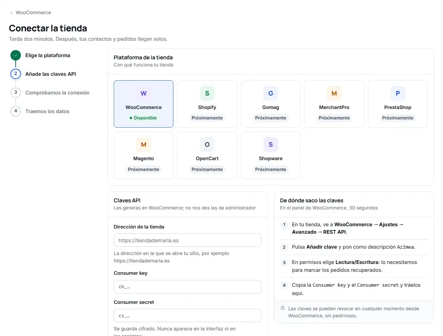Click Próximamente badge under Gomag
This screenshot has width=443, height=336.
(x=271, y=118)
